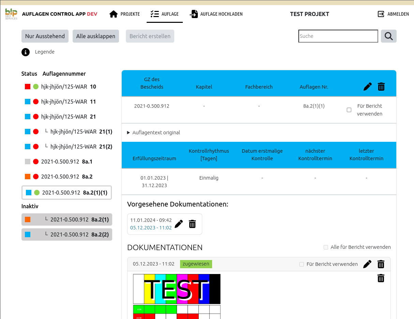Screen dimensions: 414x319
Task: Edit the documentation entry marked zugewiesen
Action: [x=367, y=264]
